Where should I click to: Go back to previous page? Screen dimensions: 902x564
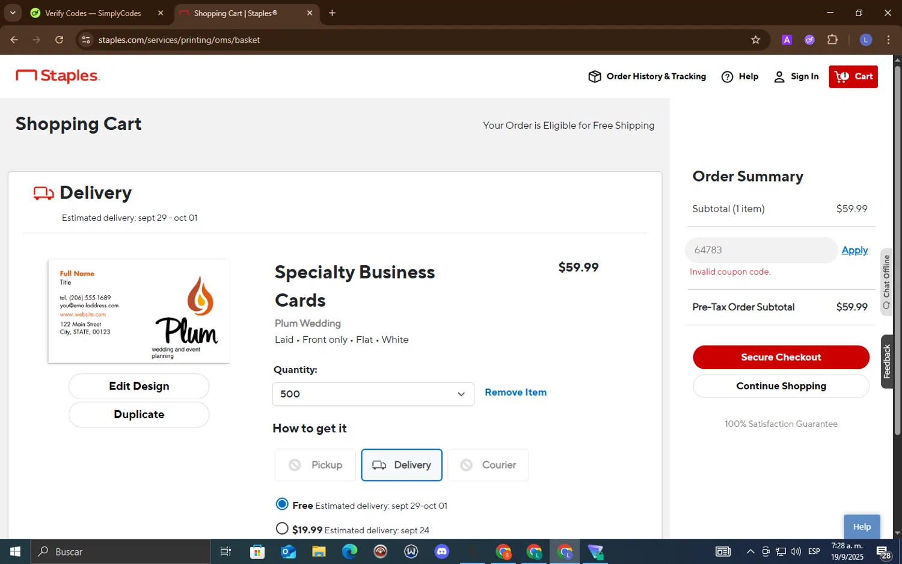coord(14,40)
